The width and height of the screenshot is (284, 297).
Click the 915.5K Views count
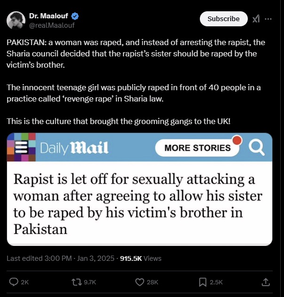(x=141, y=258)
